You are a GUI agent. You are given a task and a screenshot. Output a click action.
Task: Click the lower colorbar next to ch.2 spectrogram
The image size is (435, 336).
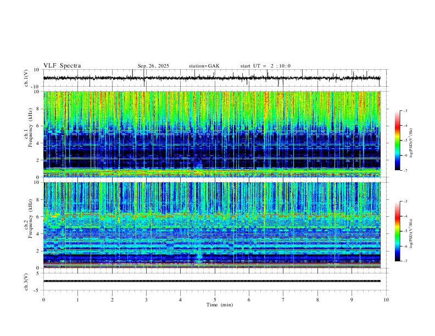(x=397, y=231)
